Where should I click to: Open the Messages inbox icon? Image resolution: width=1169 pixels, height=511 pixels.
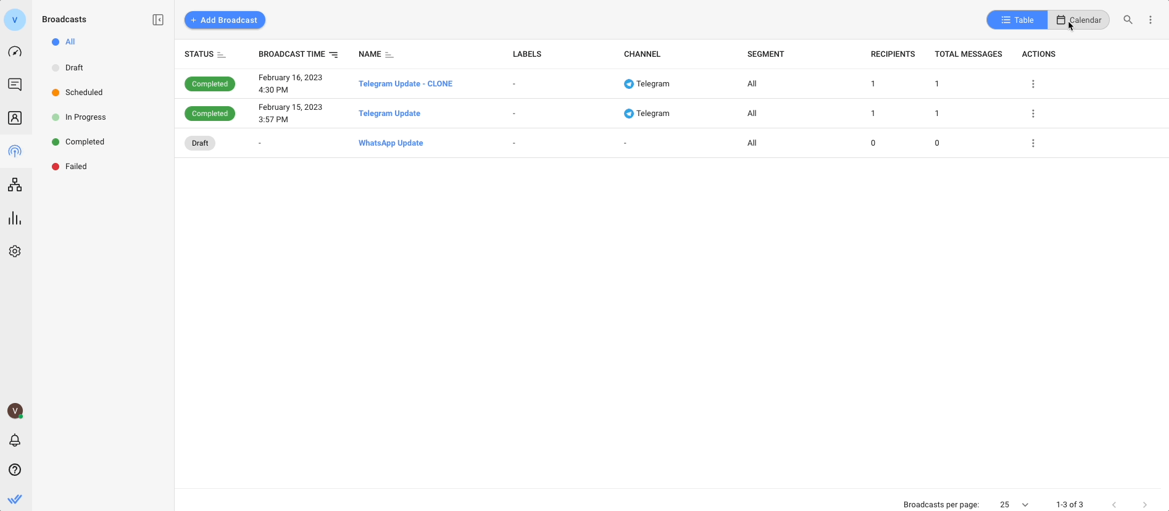(x=15, y=85)
